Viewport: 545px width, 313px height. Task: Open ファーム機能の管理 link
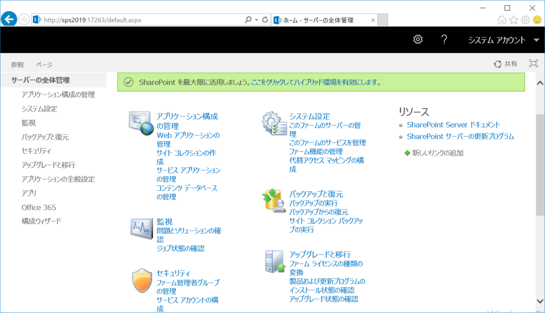coord(316,151)
